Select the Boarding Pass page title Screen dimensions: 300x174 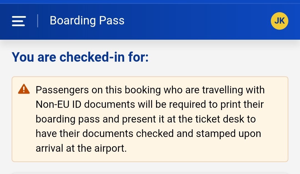(87, 21)
